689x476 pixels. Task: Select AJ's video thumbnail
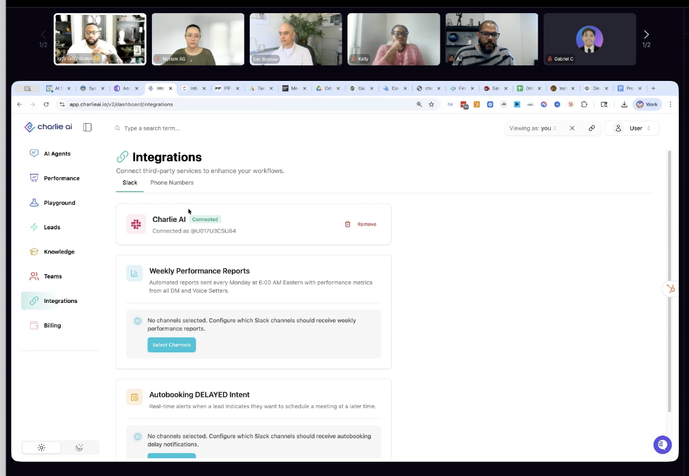492,39
